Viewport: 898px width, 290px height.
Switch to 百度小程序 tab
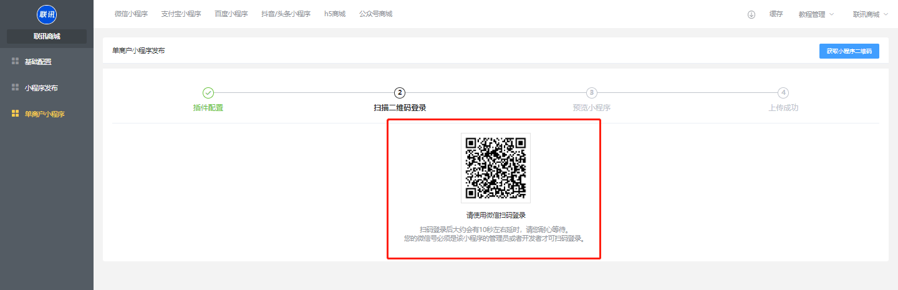click(x=231, y=14)
